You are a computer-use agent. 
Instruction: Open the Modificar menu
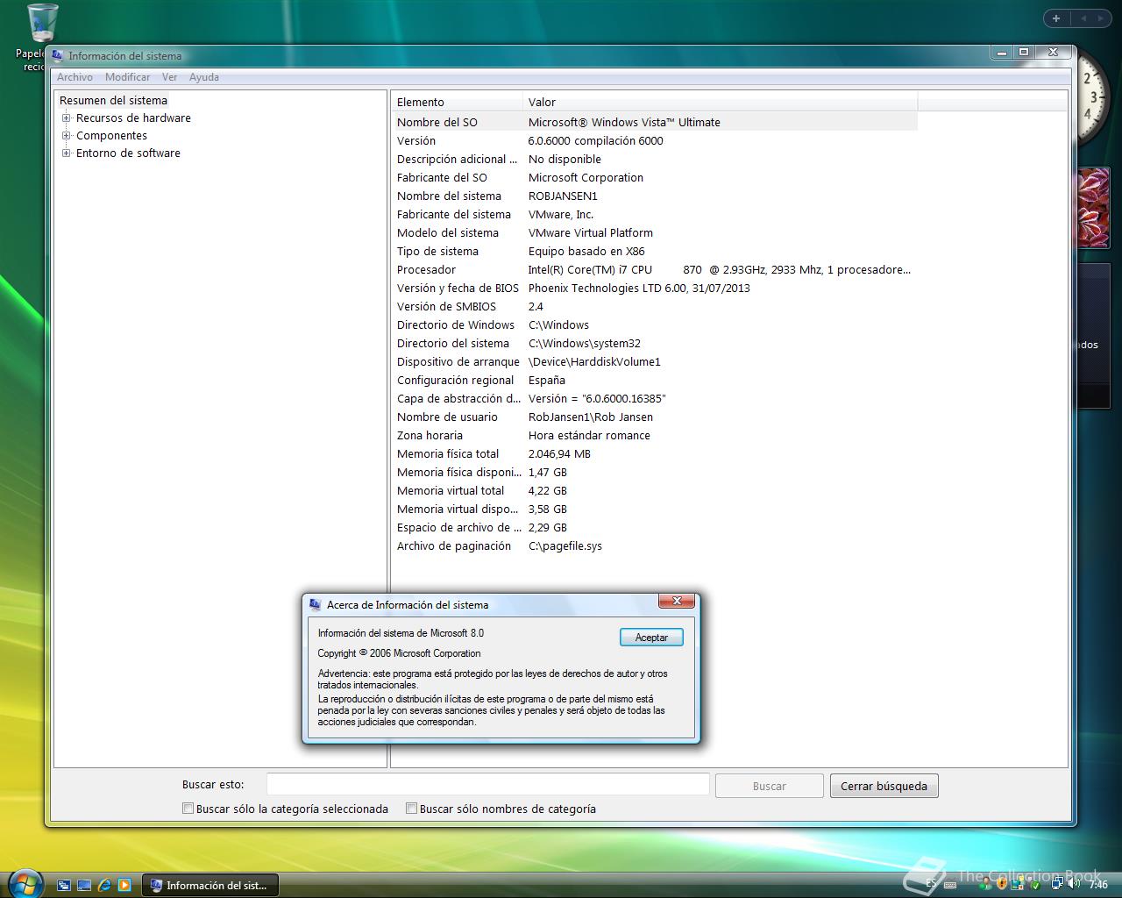pyautogui.click(x=127, y=77)
